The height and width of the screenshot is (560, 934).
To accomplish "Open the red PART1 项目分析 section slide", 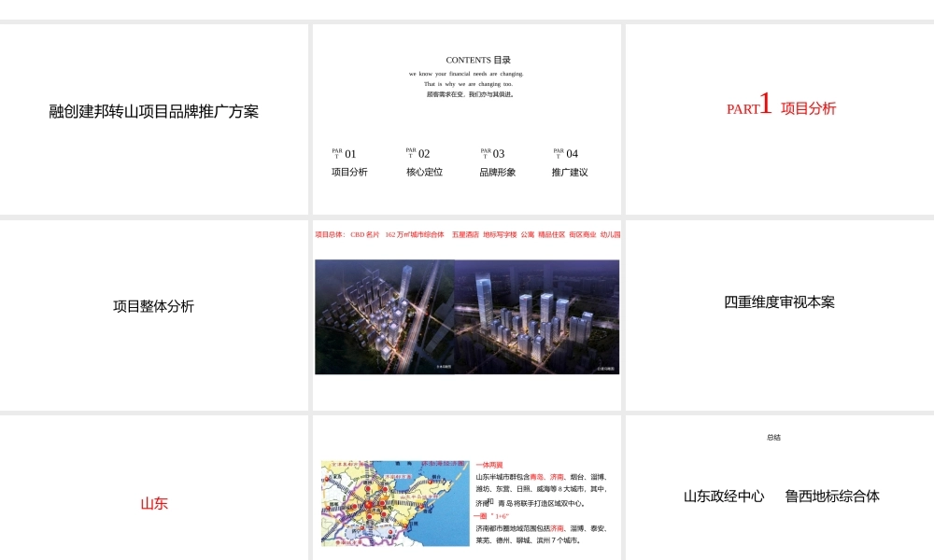I will click(x=781, y=108).
